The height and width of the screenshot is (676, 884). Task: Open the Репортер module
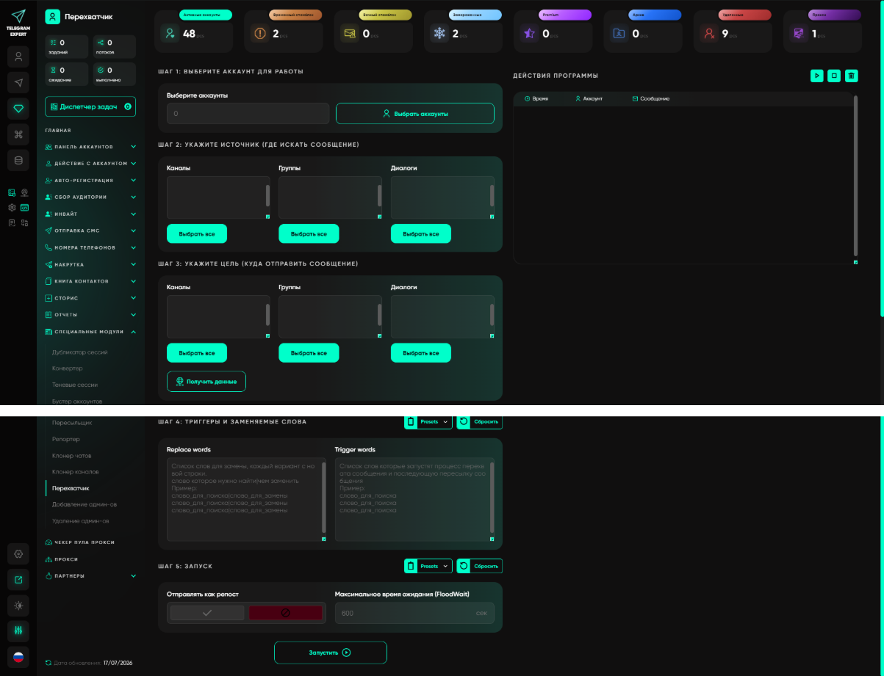point(66,439)
